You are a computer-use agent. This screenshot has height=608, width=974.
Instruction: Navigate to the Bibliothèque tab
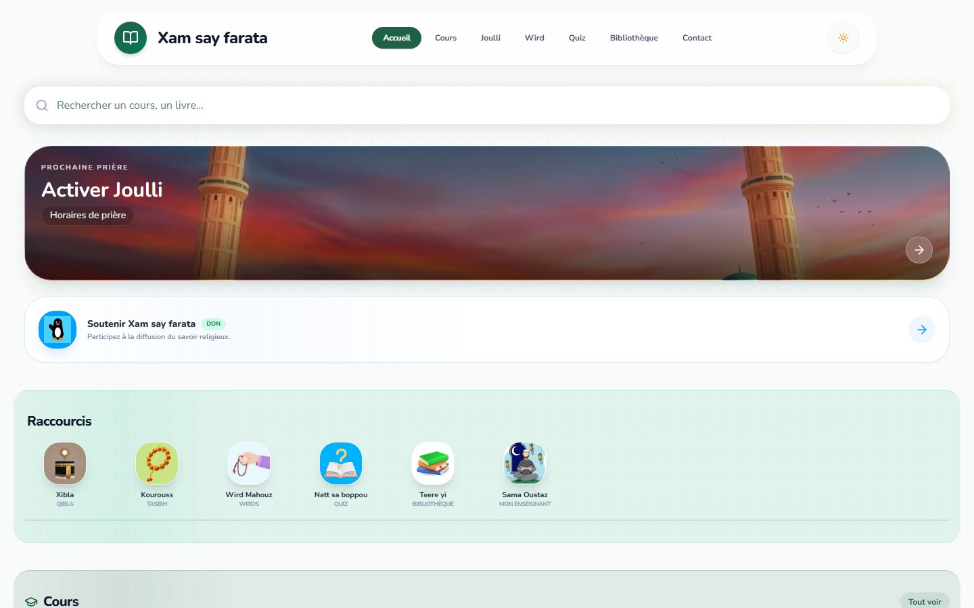pos(634,38)
